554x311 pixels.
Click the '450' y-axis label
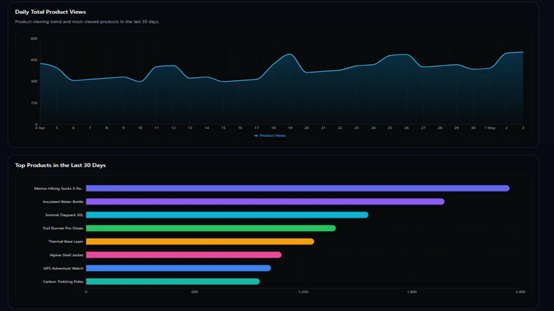coord(34,60)
